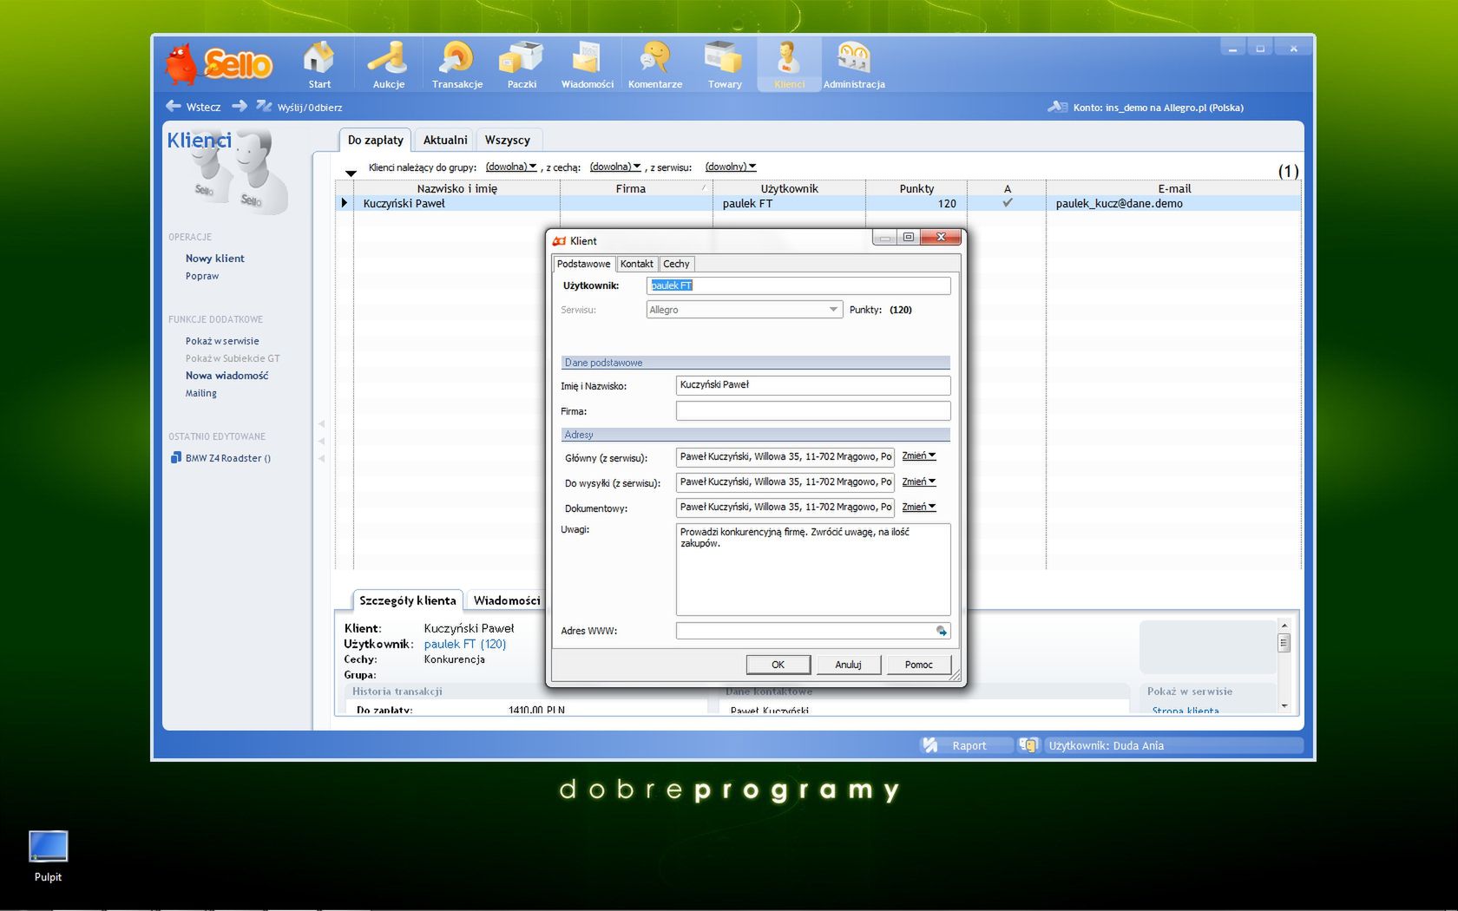The height and width of the screenshot is (911, 1458).
Task: Open the Kontakt tab in Klient dialog
Action: pyautogui.click(x=637, y=264)
